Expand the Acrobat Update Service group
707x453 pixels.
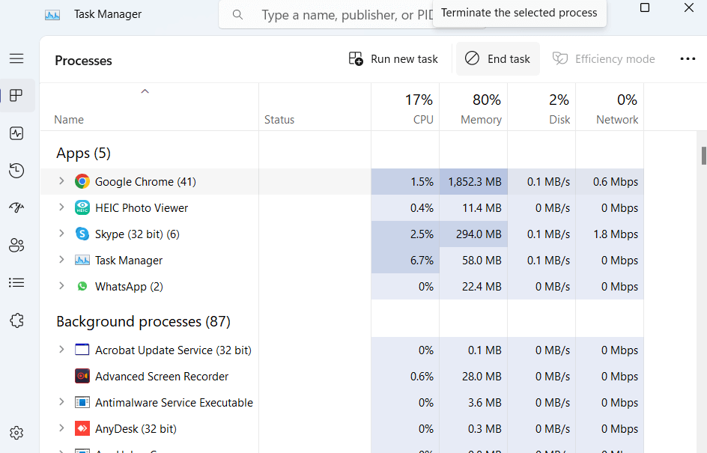tap(61, 350)
